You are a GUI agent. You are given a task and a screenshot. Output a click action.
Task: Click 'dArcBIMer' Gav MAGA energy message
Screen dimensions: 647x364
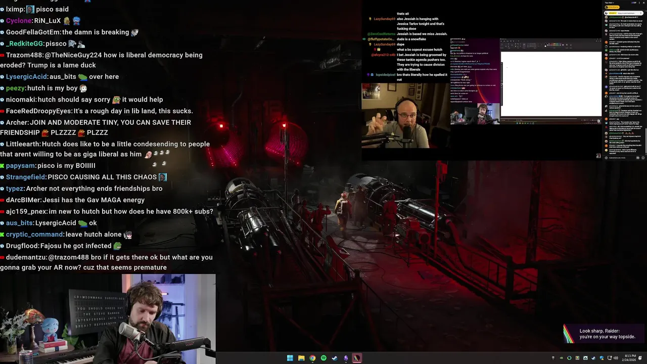pyautogui.click(x=72, y=200)
